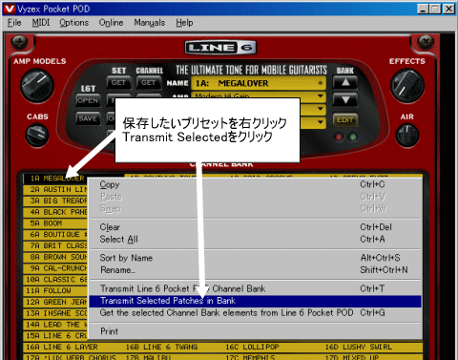Open the MIDI menu

(41, 23)
